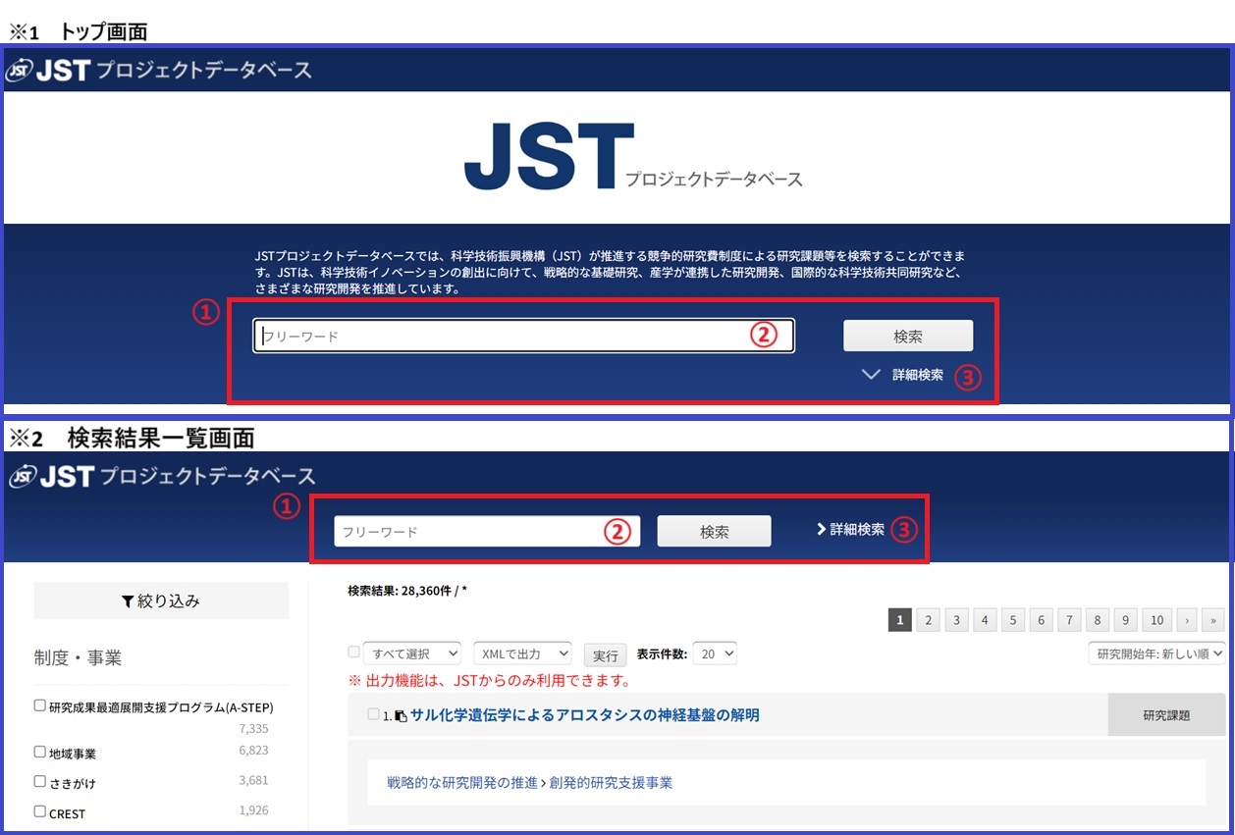Click the JST logo in top screen header
1235x835 pixels.
pyautogui.click(x=159, y=71)
